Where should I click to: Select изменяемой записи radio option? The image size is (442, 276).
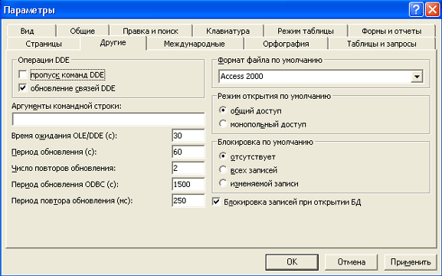click(223, 183)
